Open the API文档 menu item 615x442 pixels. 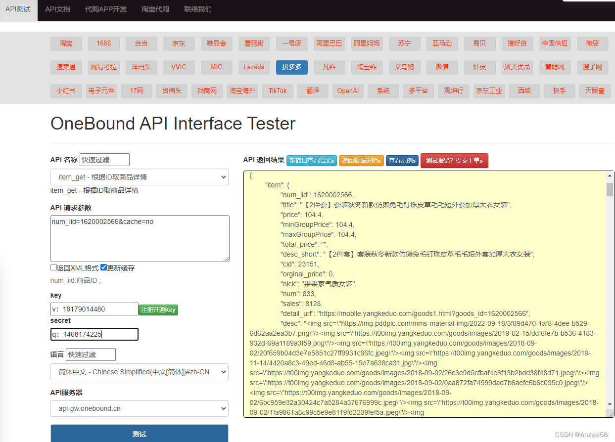click(x=57, y=9)
